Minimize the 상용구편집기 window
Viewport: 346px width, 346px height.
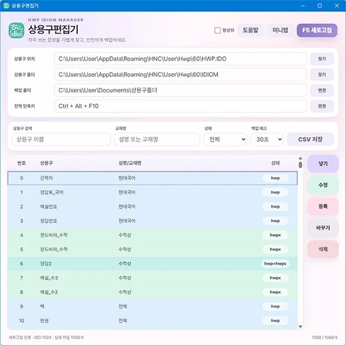303,6
